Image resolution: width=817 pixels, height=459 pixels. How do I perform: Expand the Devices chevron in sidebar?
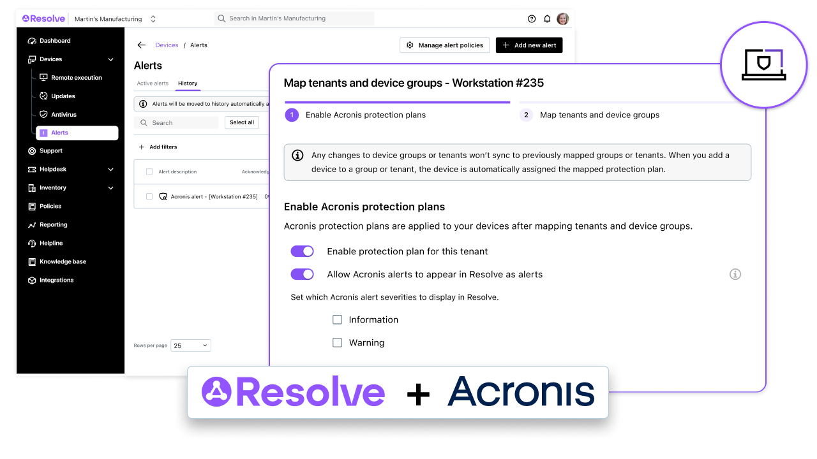(x=111, y=59)
